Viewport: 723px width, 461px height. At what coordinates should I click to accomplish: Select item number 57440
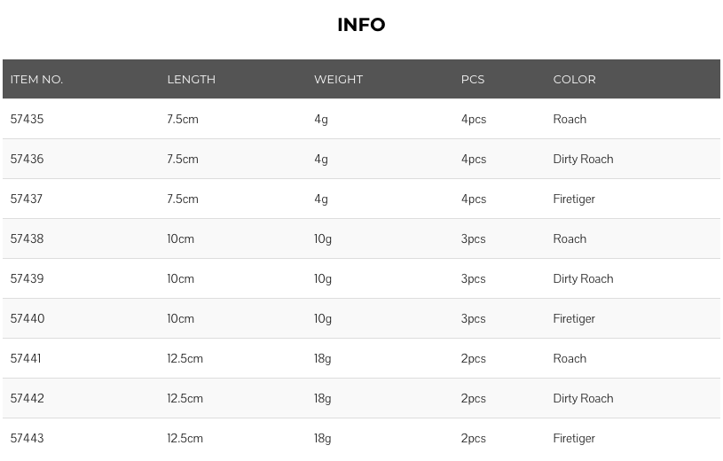point(28,318)
